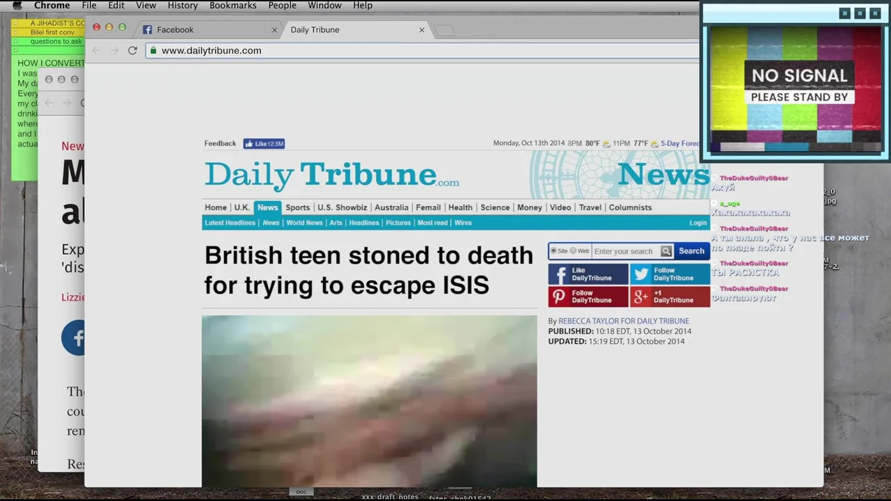
Task: Open the Apple menu
Action: tap(17, 6)
